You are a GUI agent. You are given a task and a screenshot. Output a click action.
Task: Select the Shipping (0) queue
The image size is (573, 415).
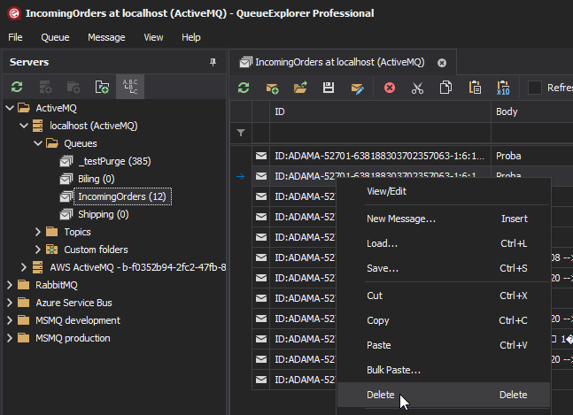(104, 214)
